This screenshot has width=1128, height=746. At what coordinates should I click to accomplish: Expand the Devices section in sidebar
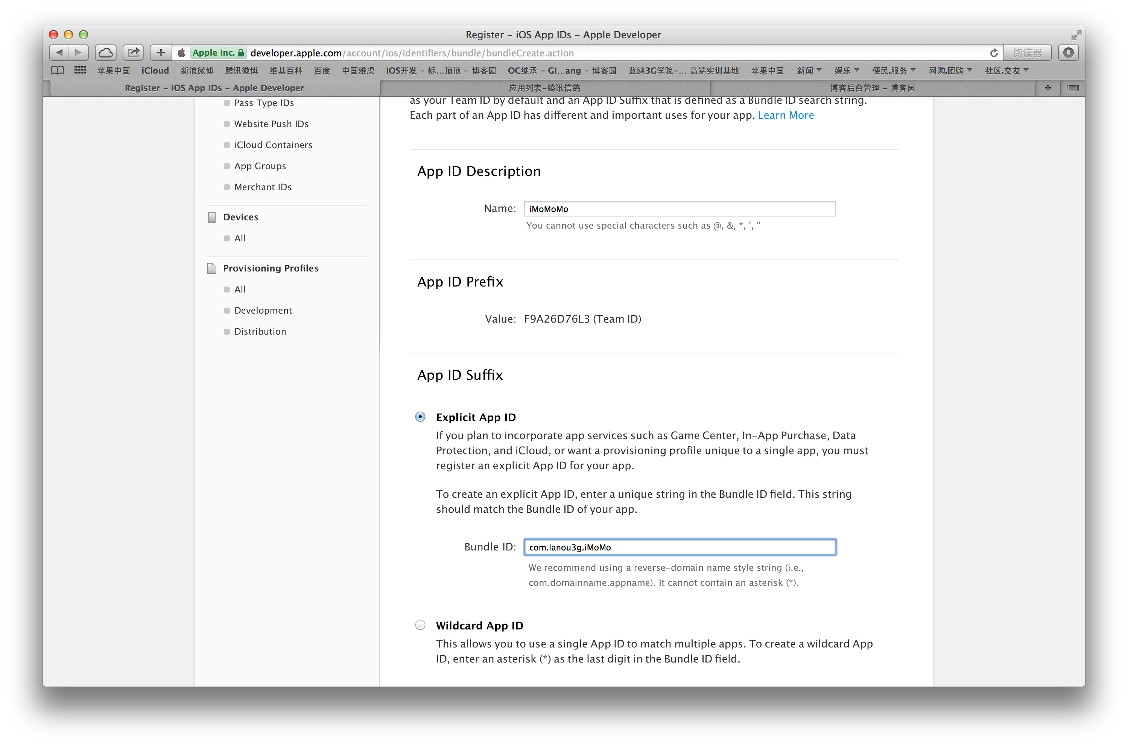click(x=240, y=217)
